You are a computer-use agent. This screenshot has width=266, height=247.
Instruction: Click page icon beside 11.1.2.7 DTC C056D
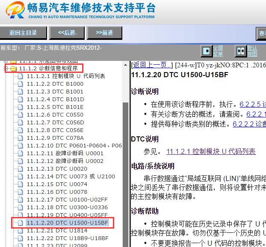[21, 123]
